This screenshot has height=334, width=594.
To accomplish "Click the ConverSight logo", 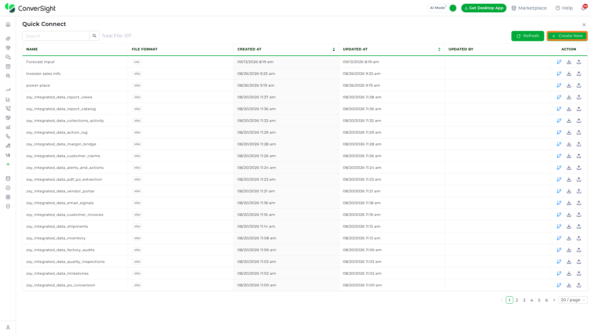I will (x=30, y=8).
